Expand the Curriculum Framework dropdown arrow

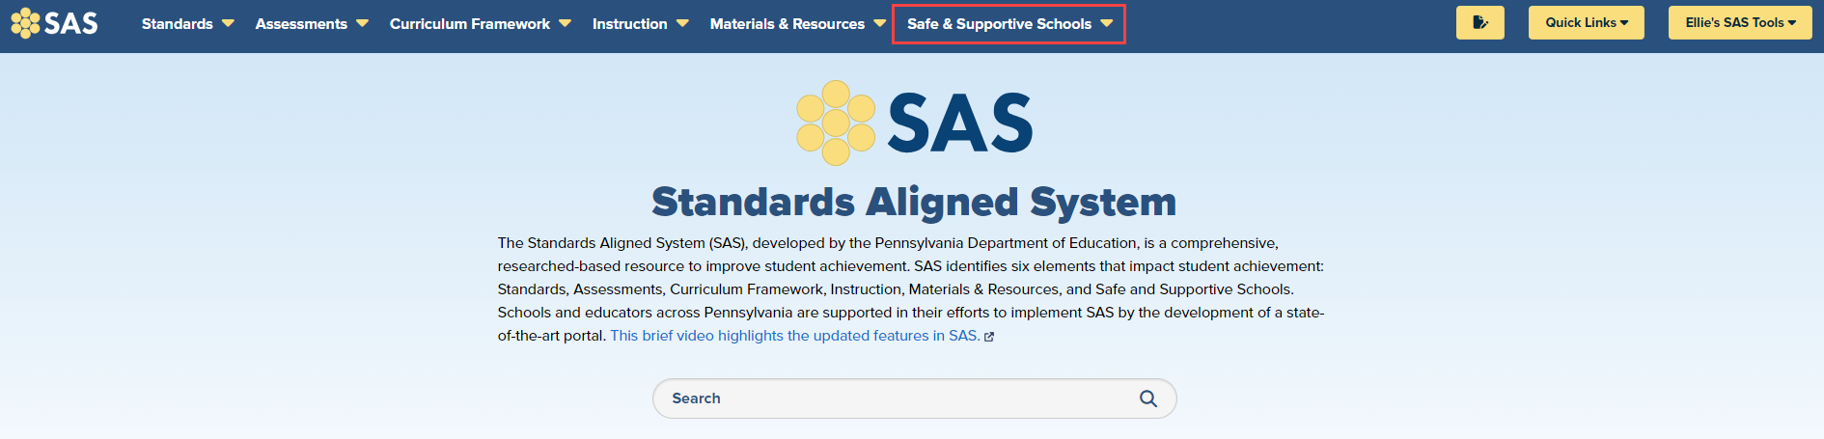coord(565,23)
